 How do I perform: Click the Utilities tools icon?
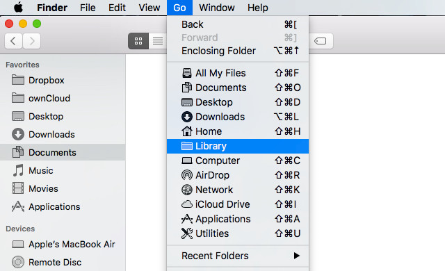coord(187,233)
